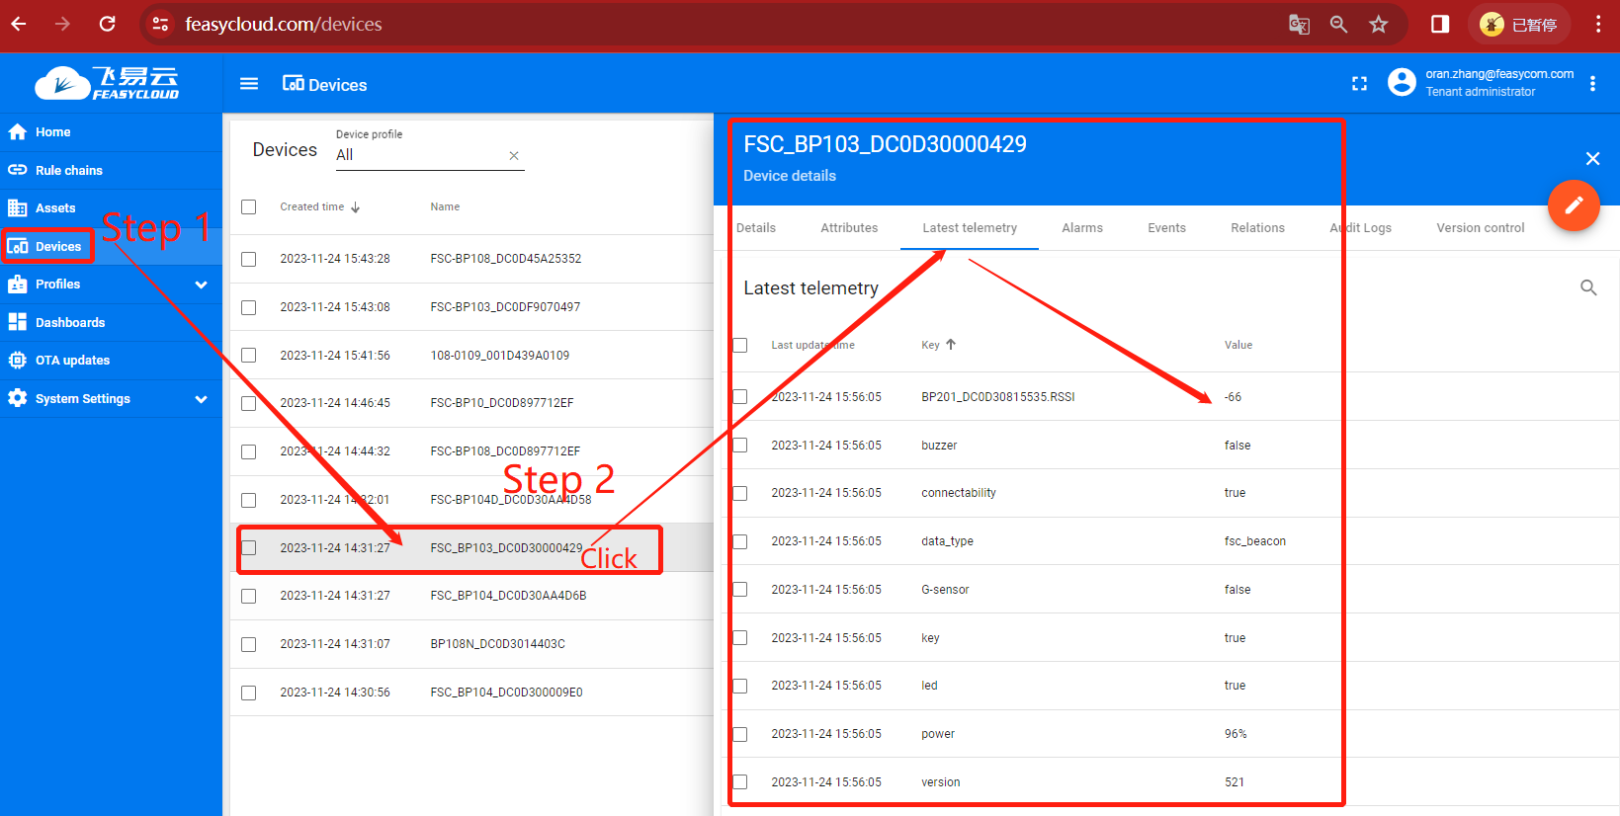Open the FSC_BP104_DC0D300009E0 device row

point(506,693)
